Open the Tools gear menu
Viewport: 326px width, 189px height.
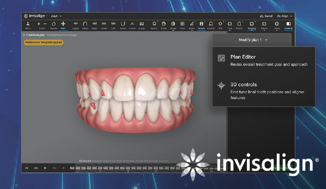coord(277,25)
